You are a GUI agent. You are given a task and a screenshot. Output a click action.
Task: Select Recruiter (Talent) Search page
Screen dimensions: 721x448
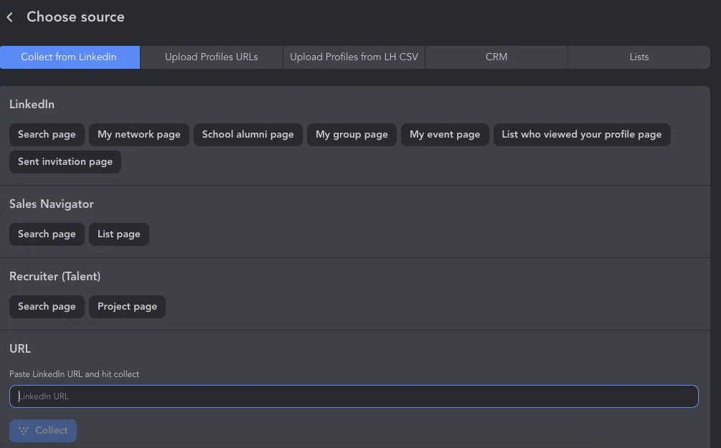47,307
